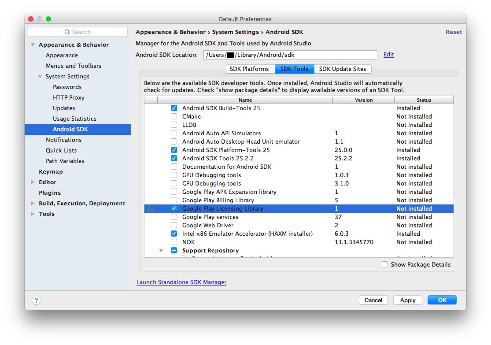491x345 pixels.
Task: Tick the Google Play services checkbox
Action: point(174,217)
